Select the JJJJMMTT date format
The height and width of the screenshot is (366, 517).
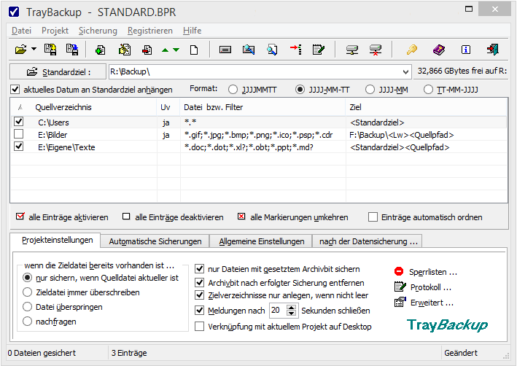pyautogui.click(x=233, y=90)
